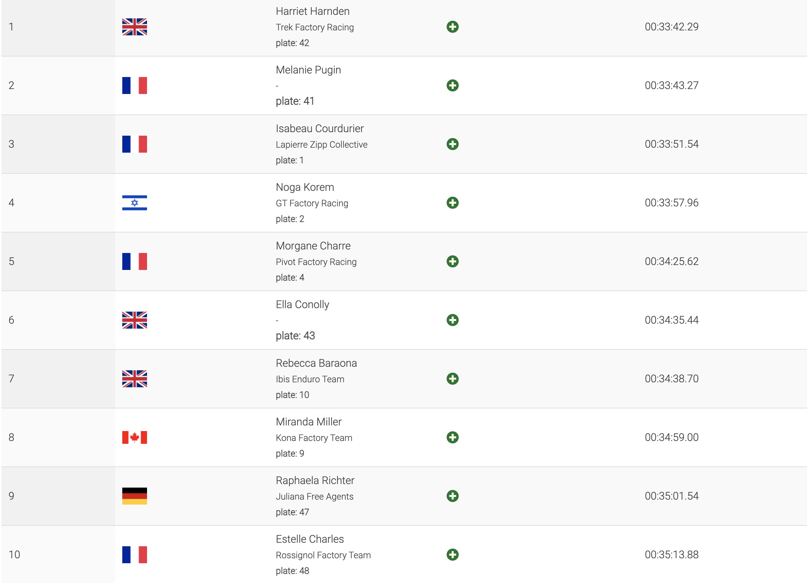Click the German flag in row 9
The image size is (810, 583).
coord(134,496)
